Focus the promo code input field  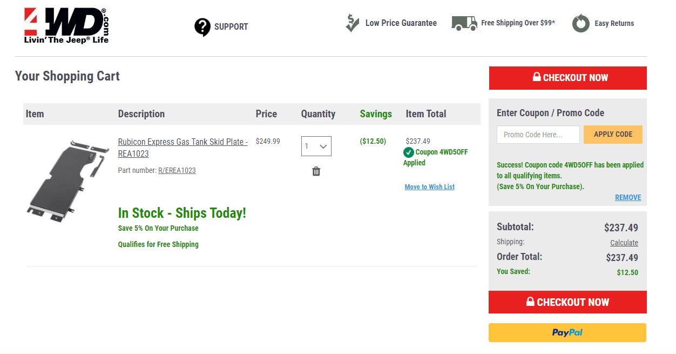[x=538, y=135]
